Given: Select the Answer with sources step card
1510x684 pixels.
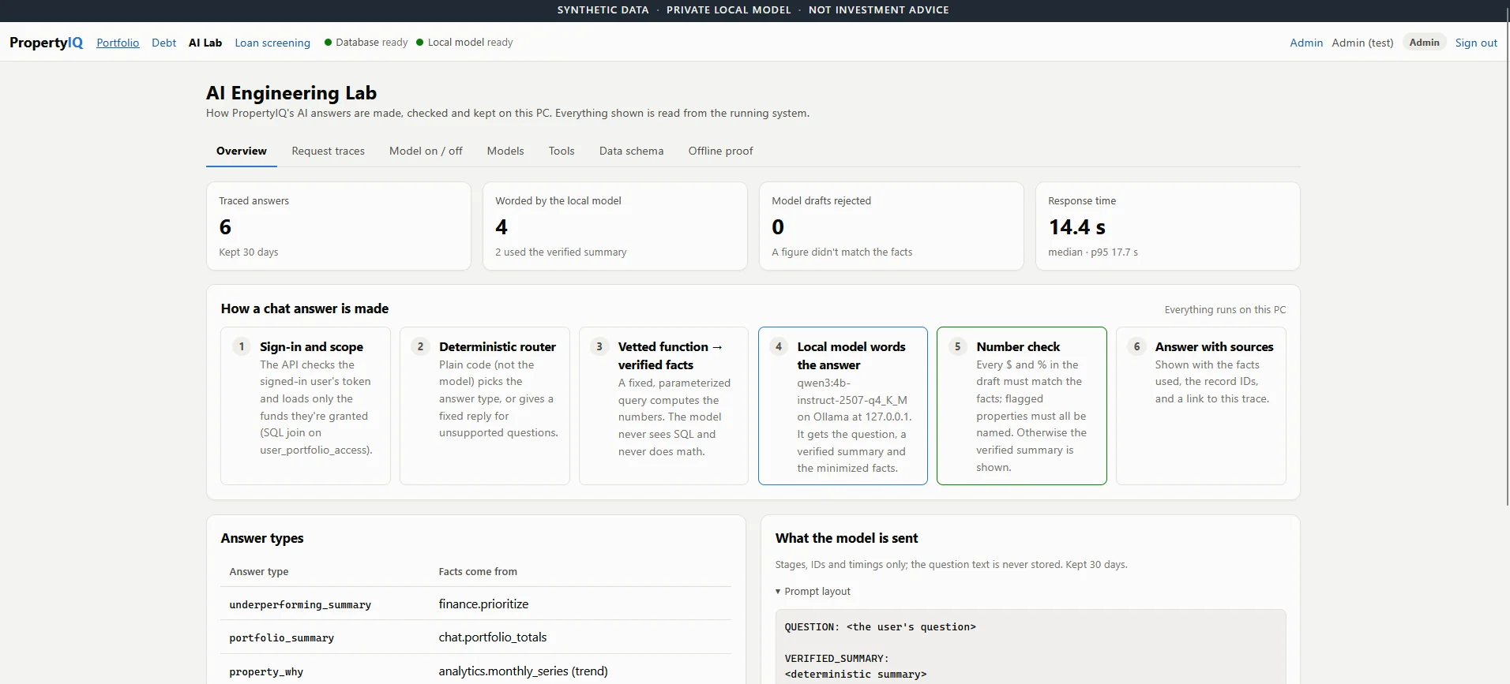Looking at the screenshot, I should pyautogui.click(x=1201, y=406).
